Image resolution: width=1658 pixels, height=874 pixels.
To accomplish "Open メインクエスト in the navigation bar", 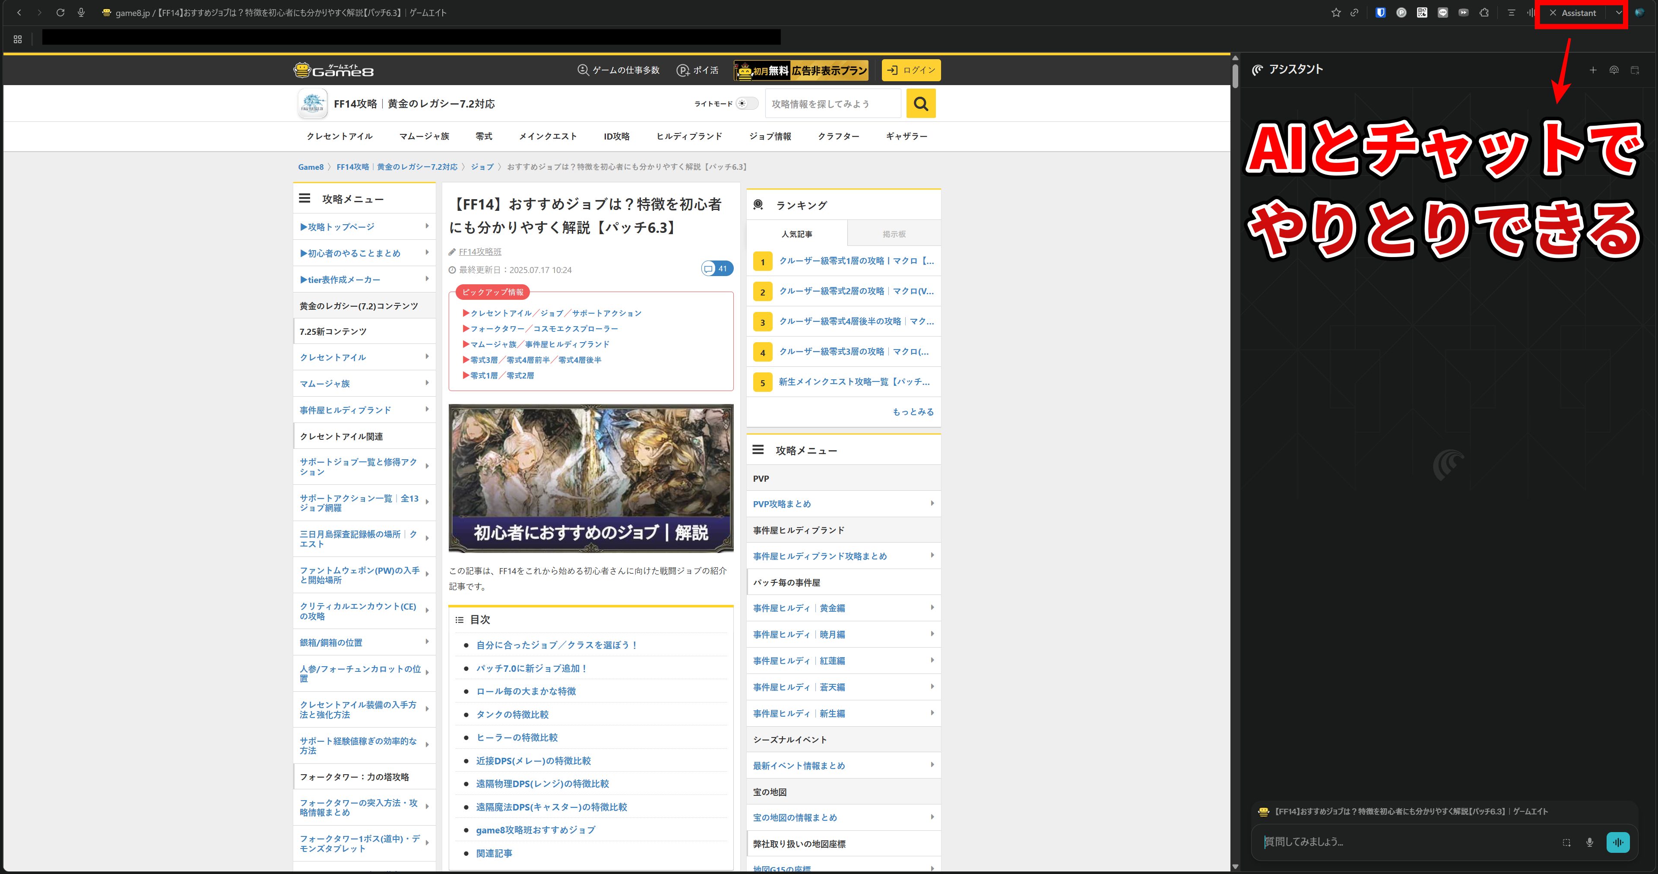I will (548, 136).
